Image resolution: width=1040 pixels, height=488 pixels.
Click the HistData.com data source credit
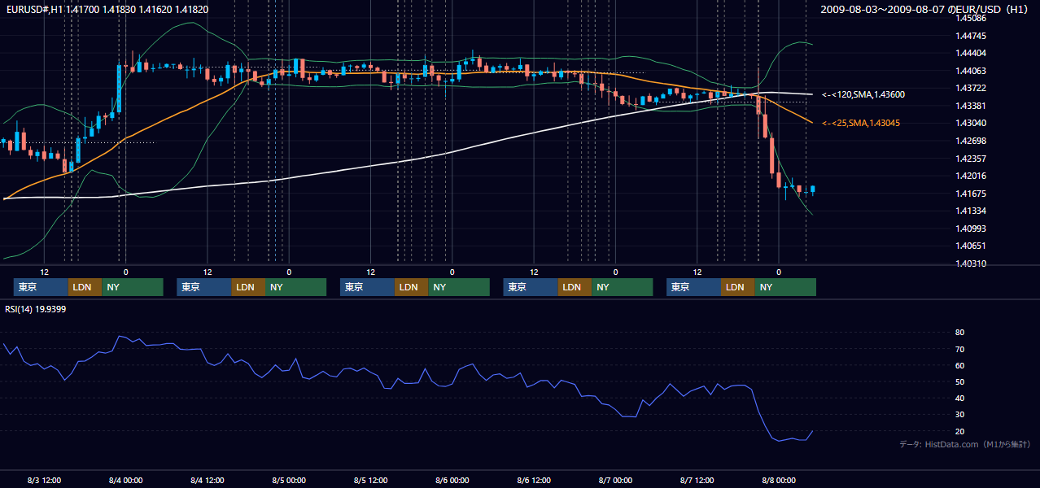point(964,444)
